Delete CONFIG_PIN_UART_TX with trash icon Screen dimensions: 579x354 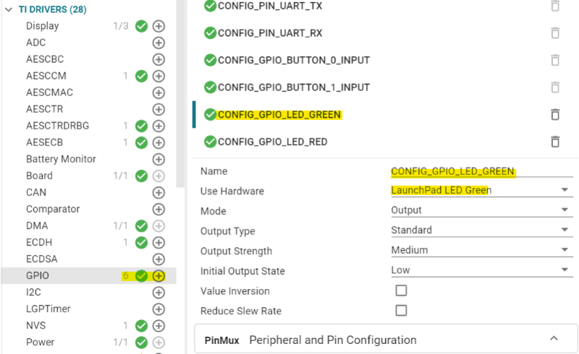tap(555, 6)
